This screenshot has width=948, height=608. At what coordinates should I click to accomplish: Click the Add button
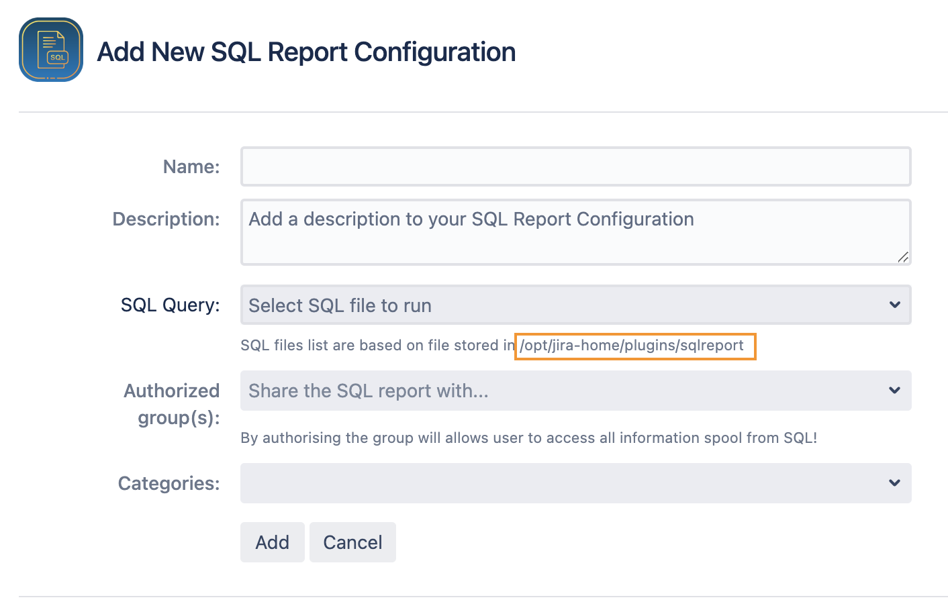pos(272,542)
